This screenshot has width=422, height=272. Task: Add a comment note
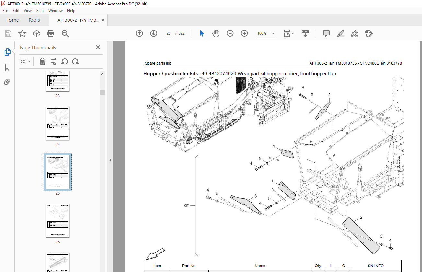[326, 33]
